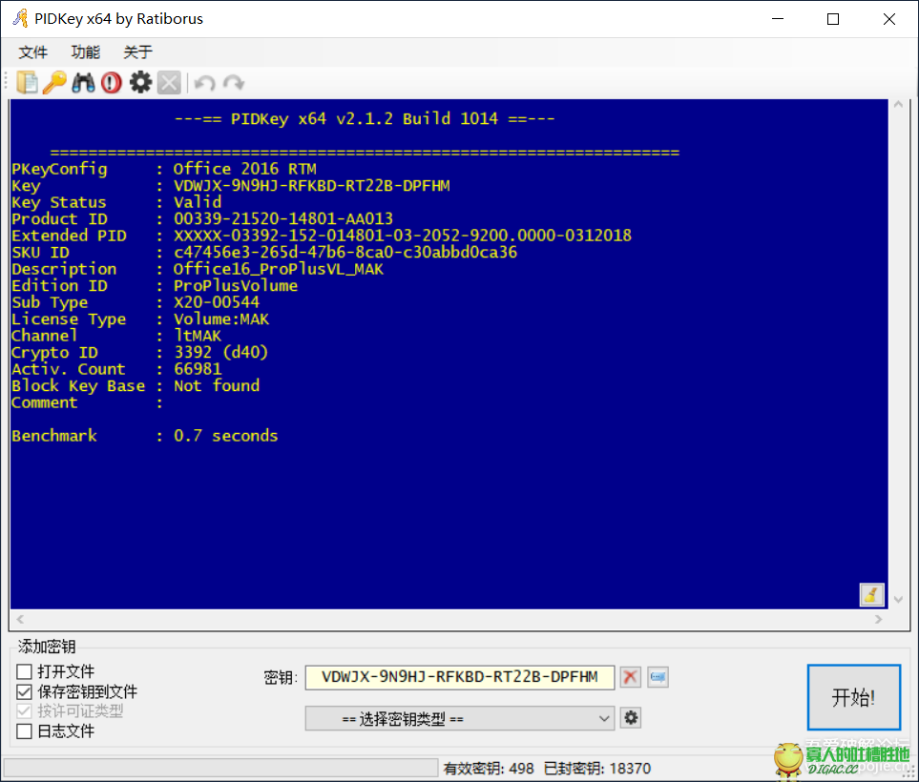Click the Activ. Count value 66981
The width and height of the screenshot is (919, 782).
point(198,369)
